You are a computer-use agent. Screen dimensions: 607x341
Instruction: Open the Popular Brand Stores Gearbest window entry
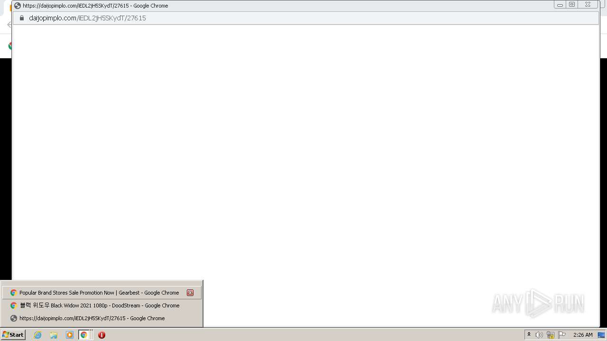(102, 293)
